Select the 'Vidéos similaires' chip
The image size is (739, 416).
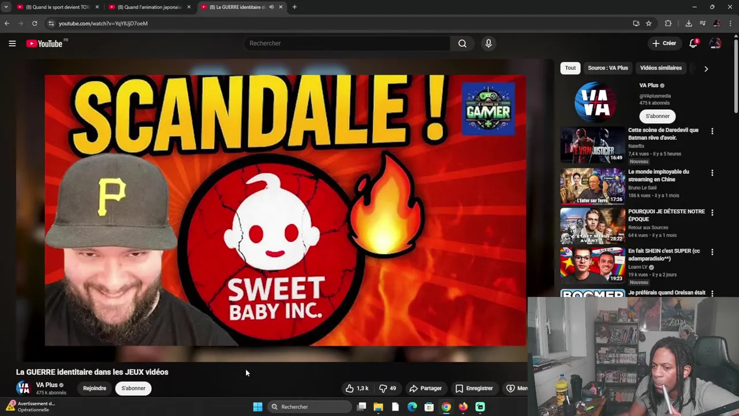[x=661, y=68]
